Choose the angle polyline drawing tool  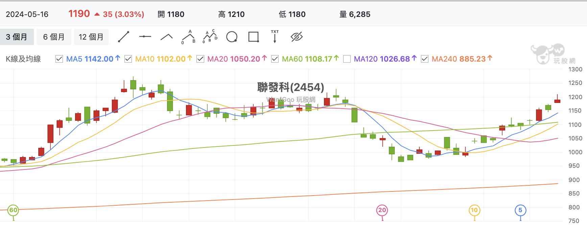[x=166, y=37]
